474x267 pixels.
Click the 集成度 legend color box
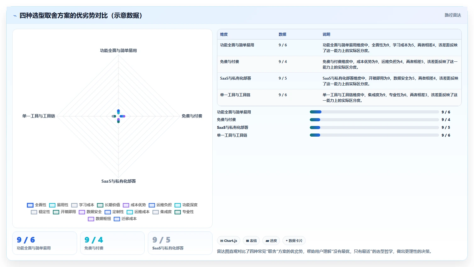[156, 212]
